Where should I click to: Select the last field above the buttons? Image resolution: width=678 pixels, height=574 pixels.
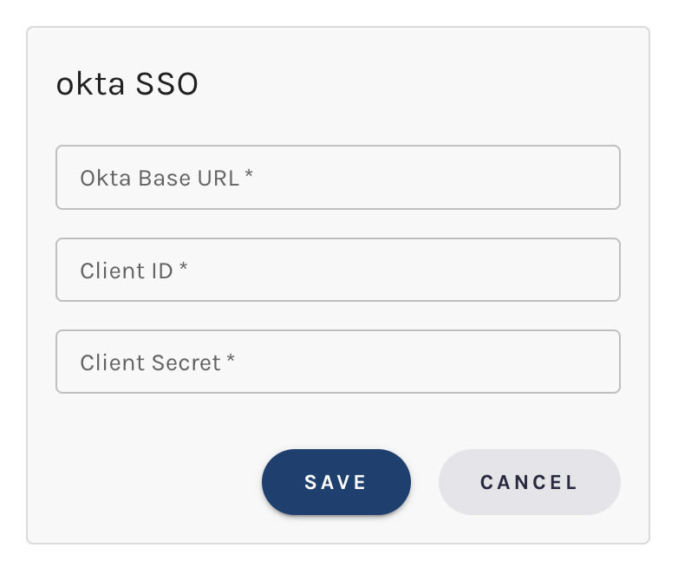[338, 362]
